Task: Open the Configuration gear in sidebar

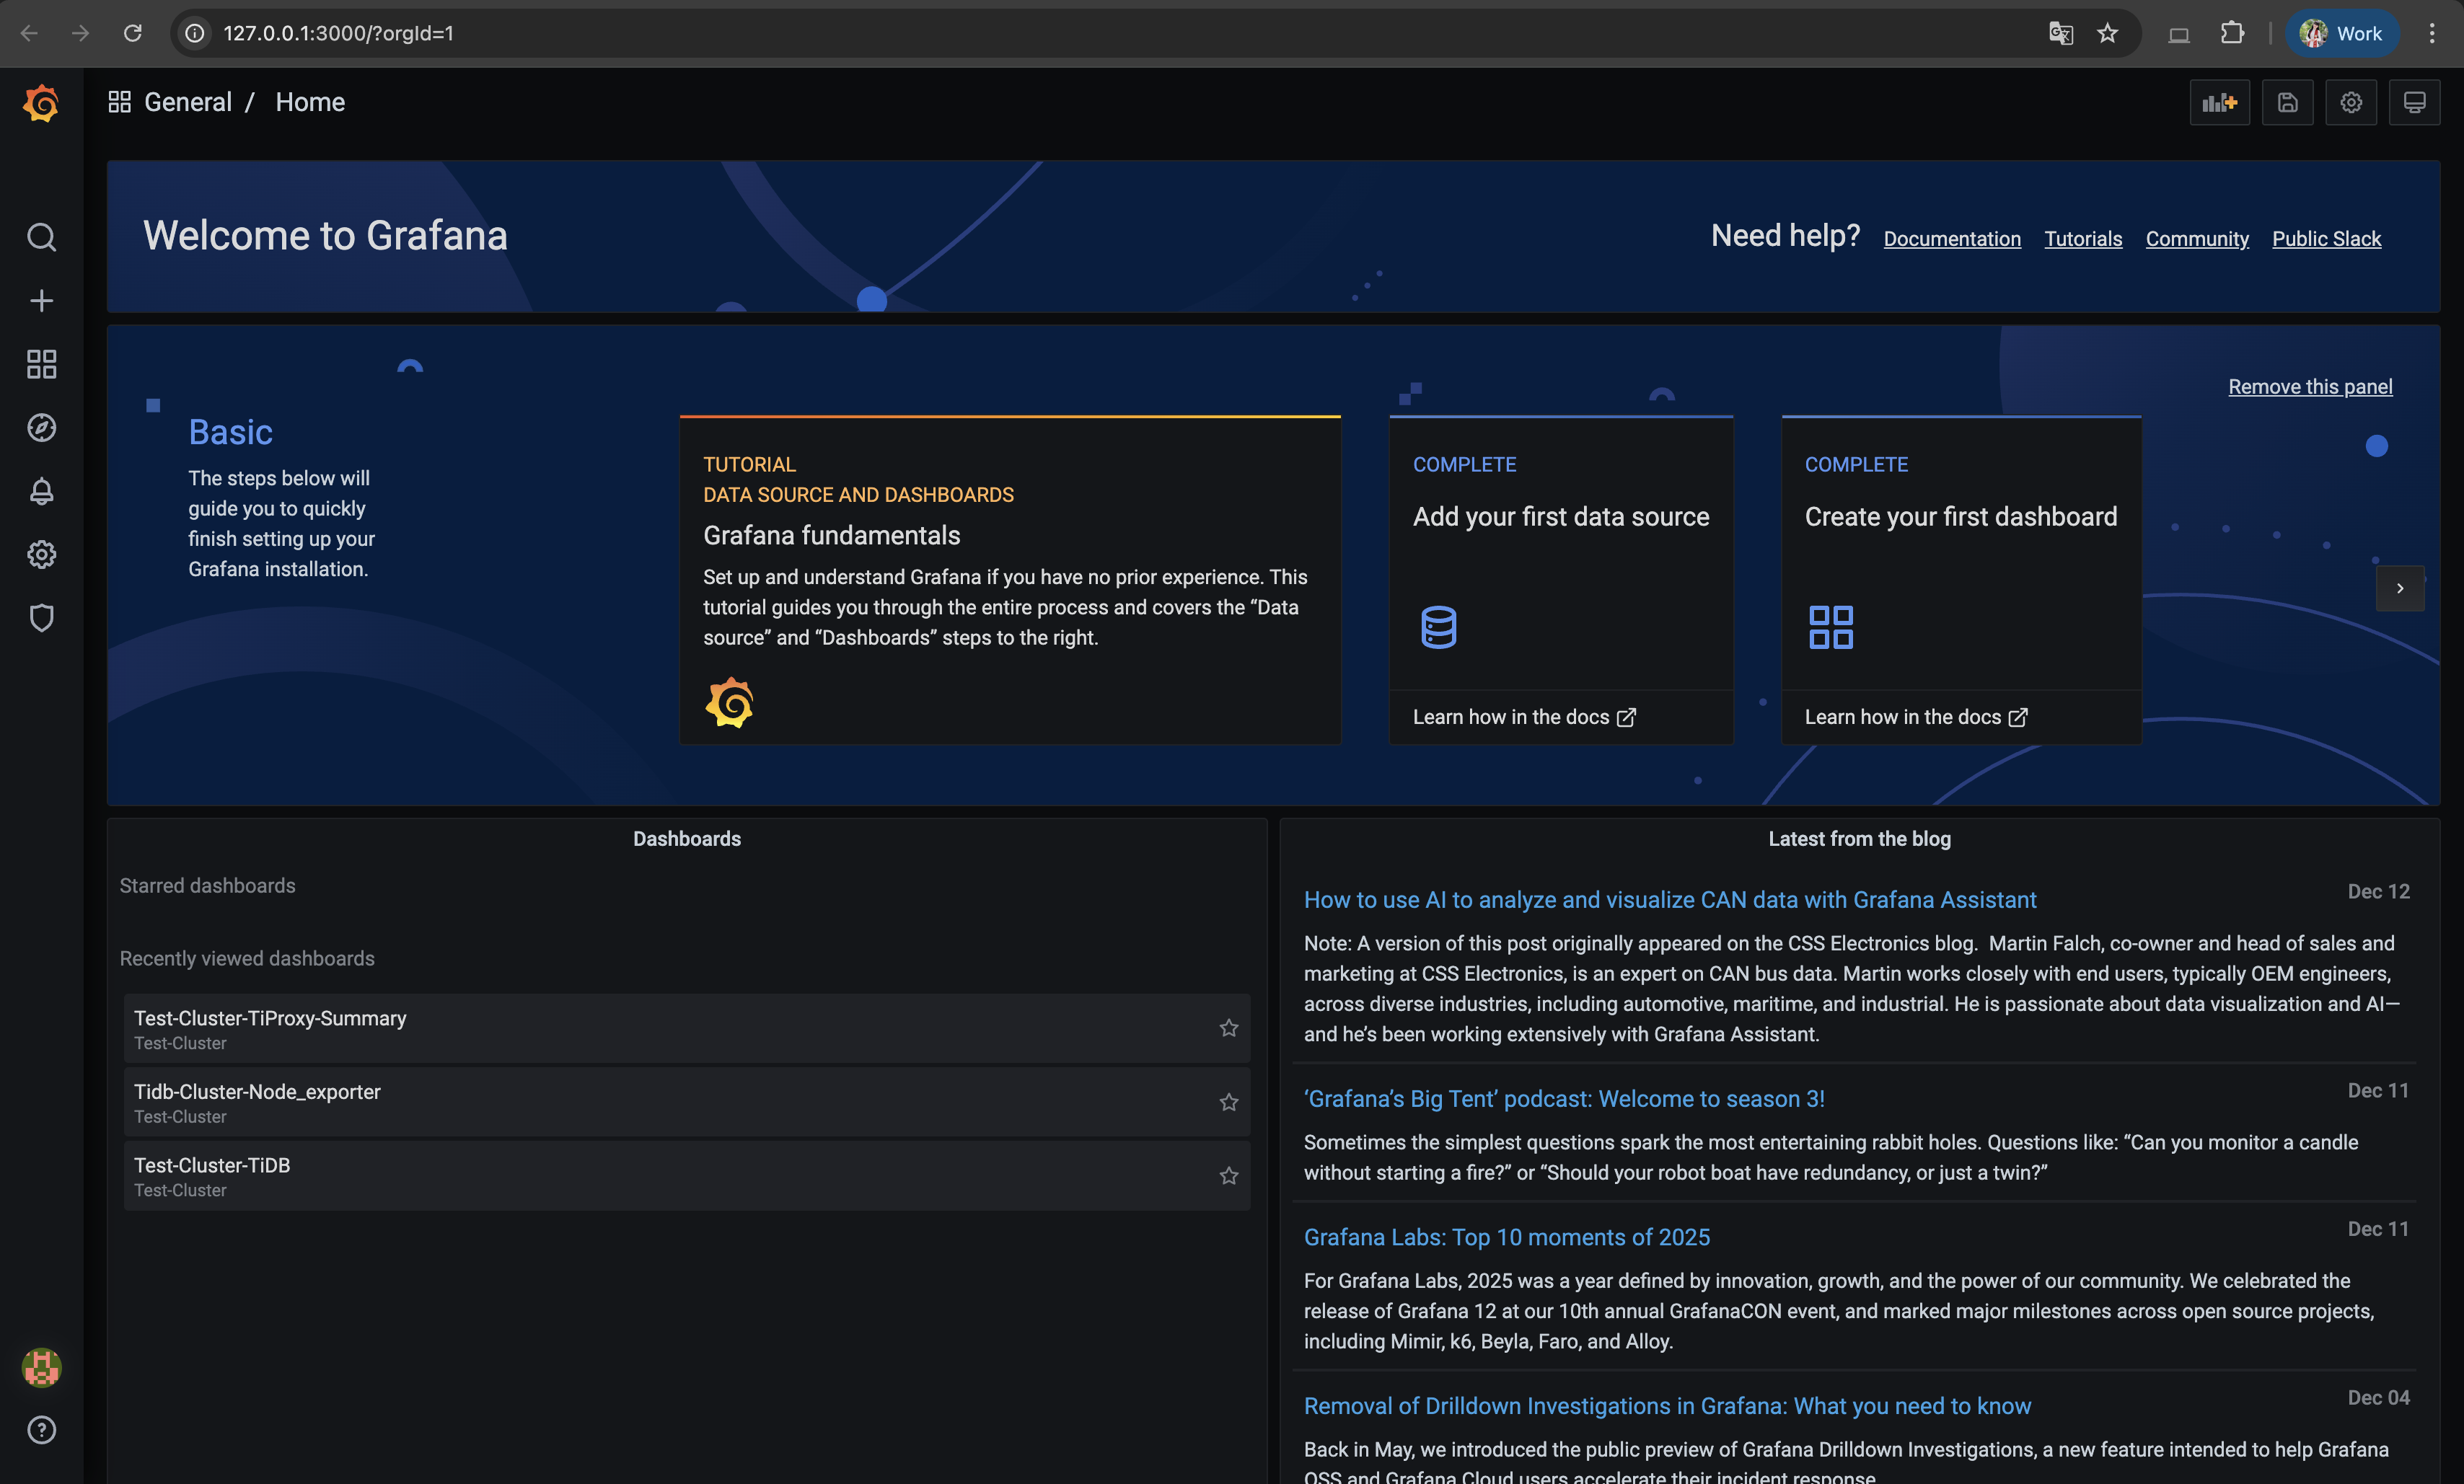Action: pos(41,554)
